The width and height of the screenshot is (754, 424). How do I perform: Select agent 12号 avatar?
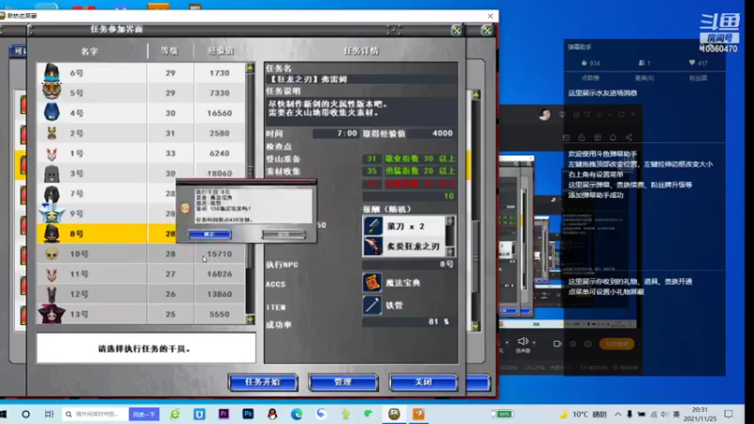click(52, 294)
